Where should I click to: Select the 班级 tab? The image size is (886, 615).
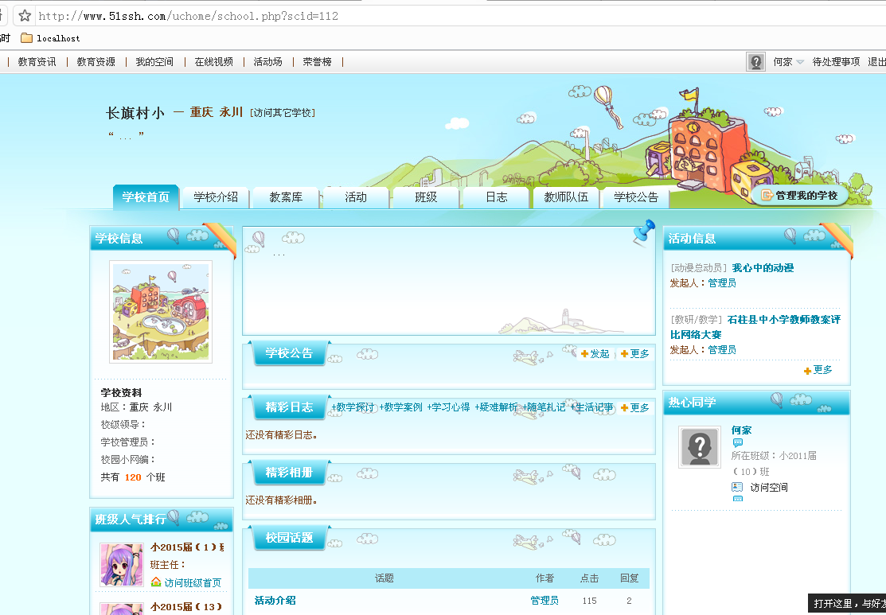pos(426,197)
